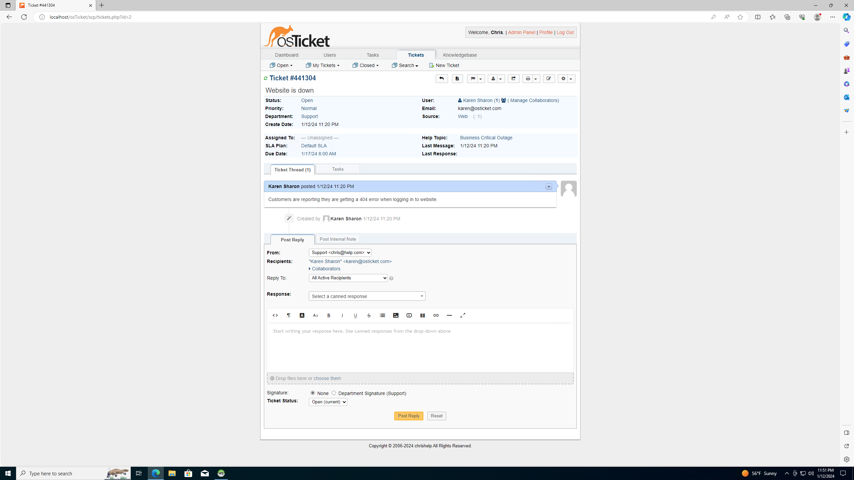The image size is (854, 480).
Task: Expand the Collaborators disclosure arrow
Action: pyautogui.click(x=310, y=269)
